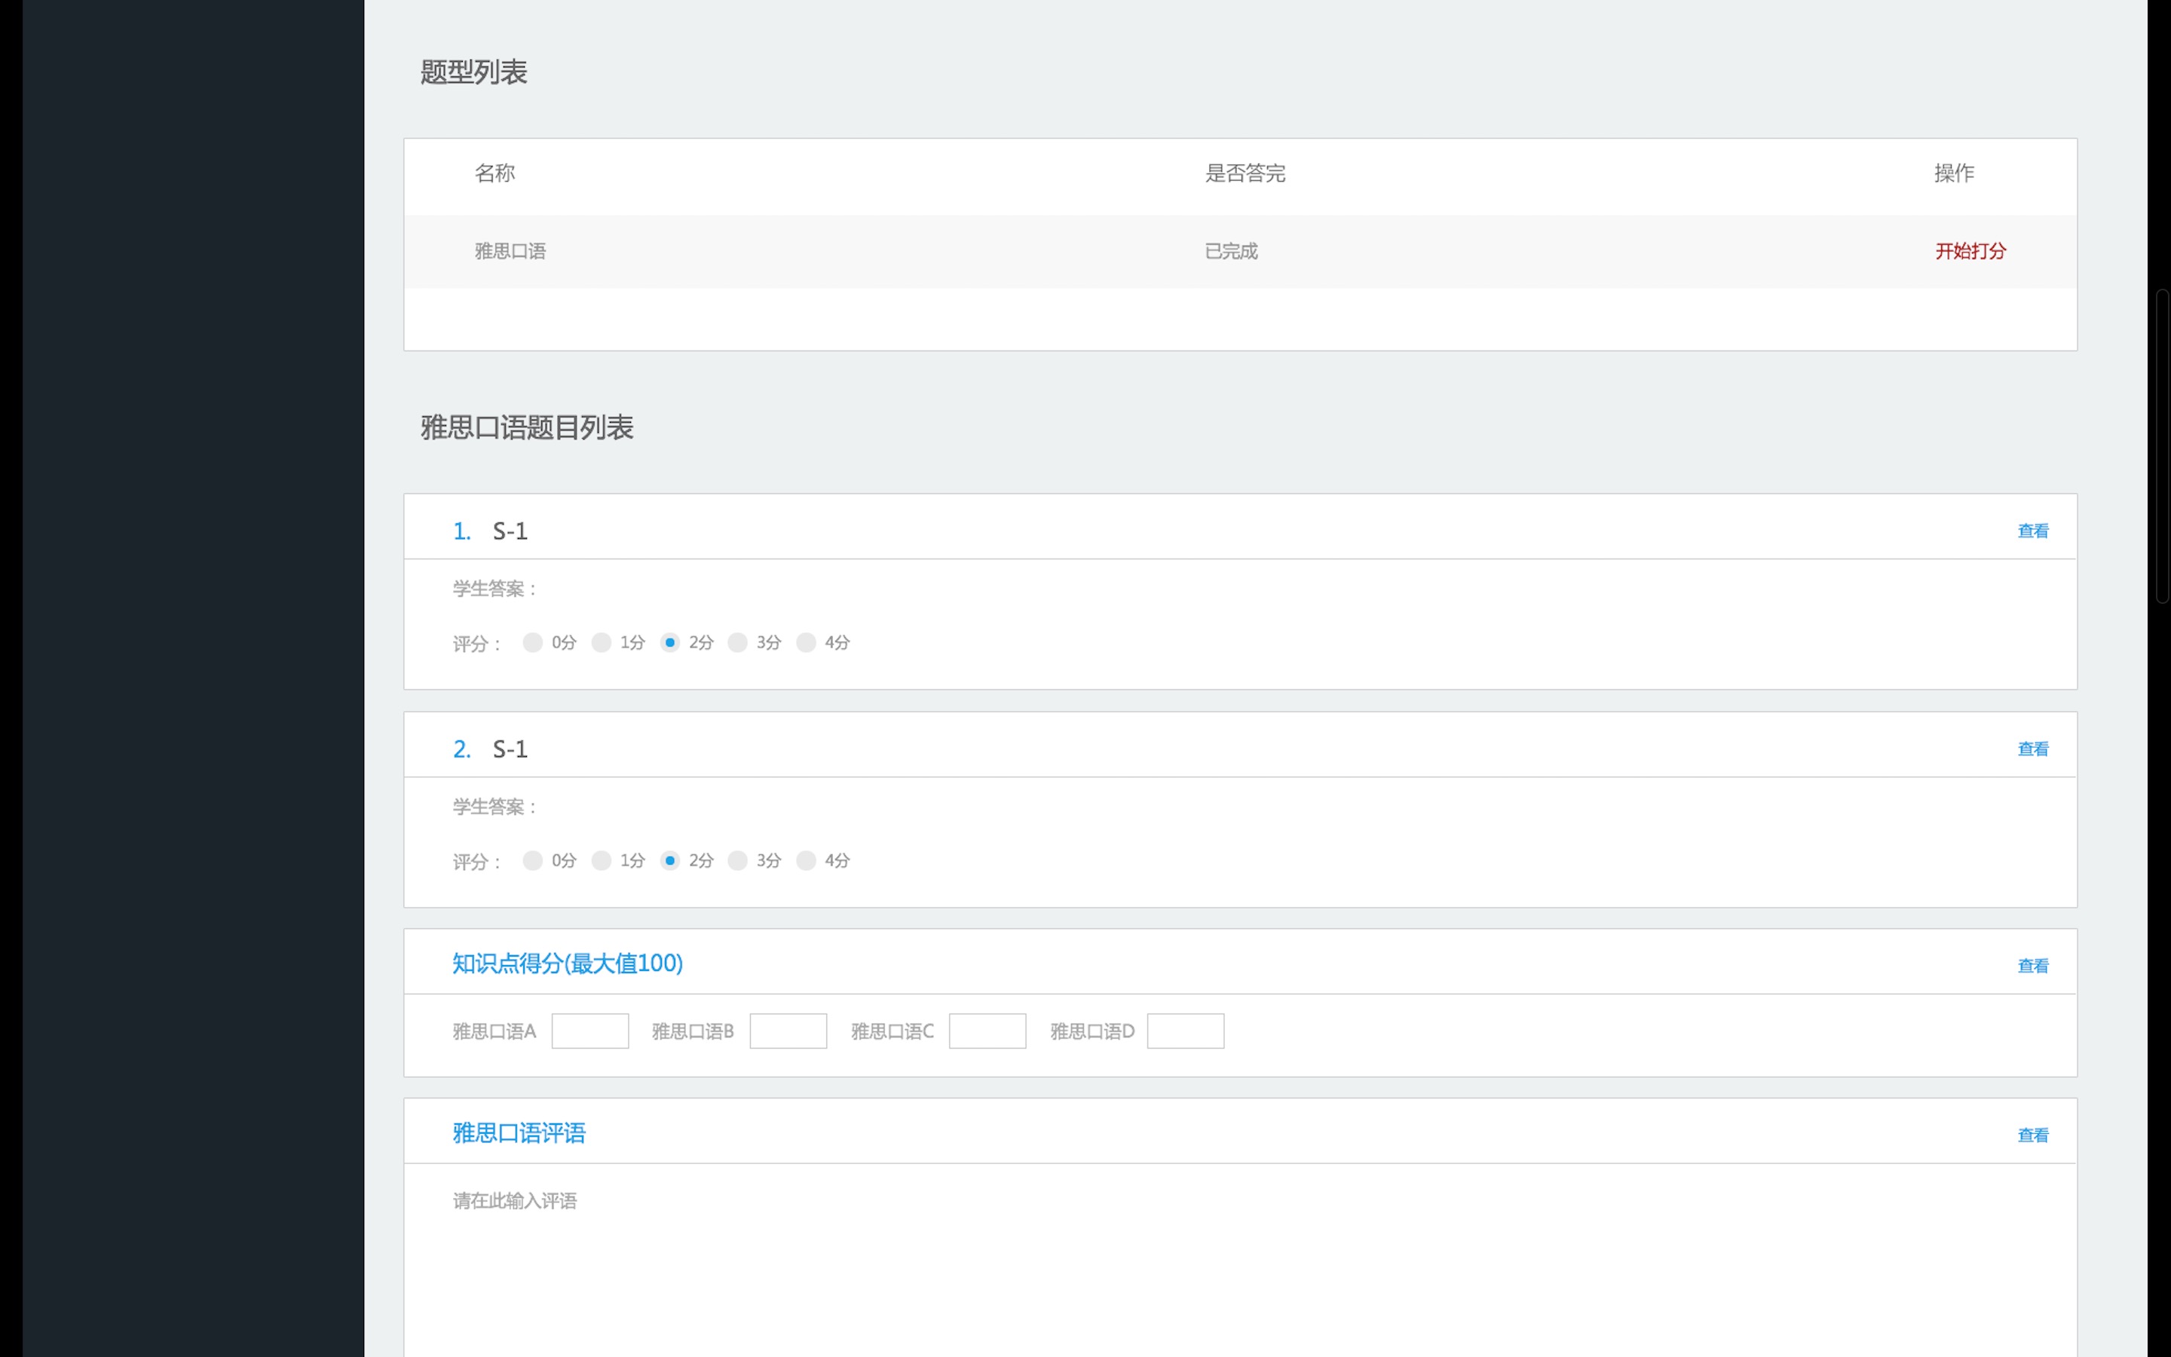This screenshot has width=2171, height=1357.
Task: Focus the 雅思口语A score field
Action: click(x=589, y=1031)
